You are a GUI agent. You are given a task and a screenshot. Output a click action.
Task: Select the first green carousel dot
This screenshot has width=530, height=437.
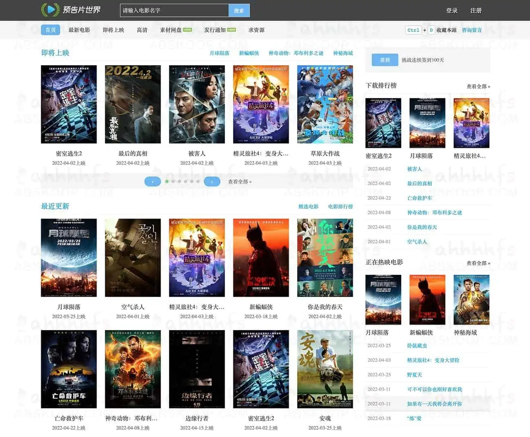(167, 181)
